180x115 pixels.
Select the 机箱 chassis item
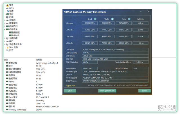click(x=11, y=17)
